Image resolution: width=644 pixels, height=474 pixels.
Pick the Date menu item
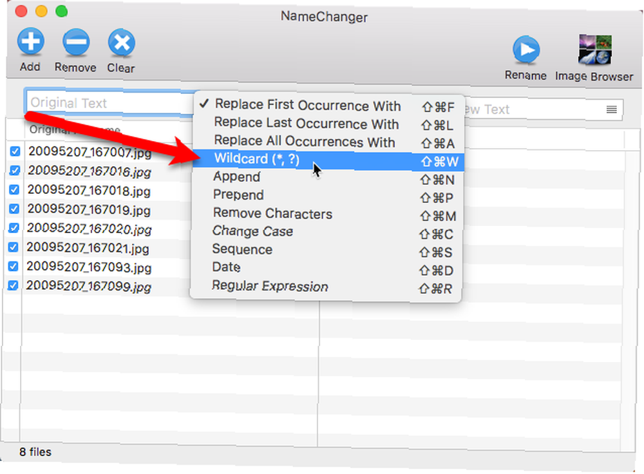click(x=326, y=268)
